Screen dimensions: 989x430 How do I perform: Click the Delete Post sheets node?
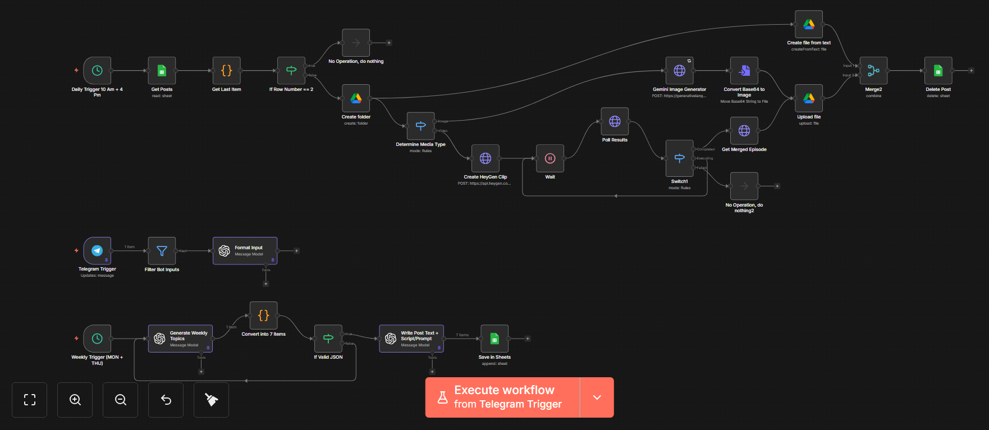click(x=938, y=71)
